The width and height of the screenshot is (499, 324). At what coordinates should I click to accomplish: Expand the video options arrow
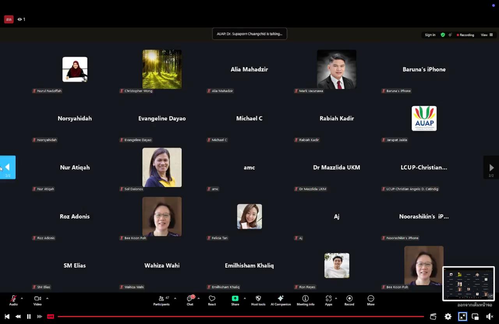[47, 299]
